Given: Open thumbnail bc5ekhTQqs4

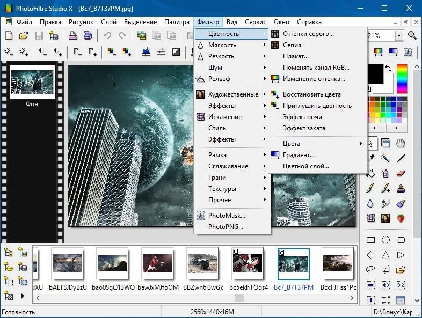Looking at the screenshot, I should [x=248, y=263].
